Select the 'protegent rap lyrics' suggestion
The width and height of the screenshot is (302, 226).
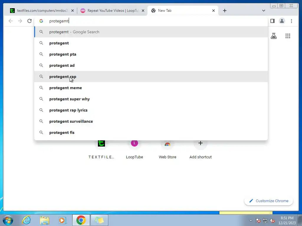pyautogui.click(x=151, y=110)
